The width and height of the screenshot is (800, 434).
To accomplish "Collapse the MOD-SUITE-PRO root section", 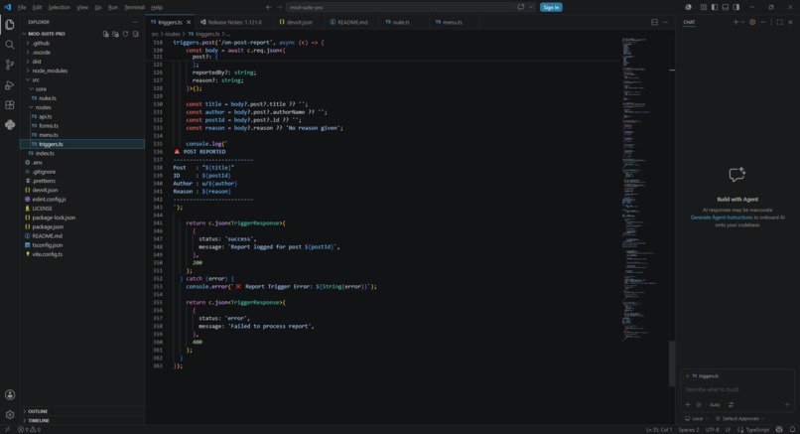I will coord(47,34).
